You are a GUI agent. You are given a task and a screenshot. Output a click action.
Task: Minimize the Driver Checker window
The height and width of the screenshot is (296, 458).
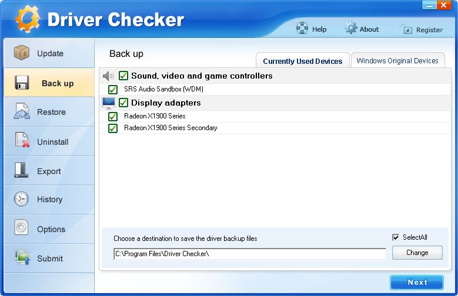[429, 5]
